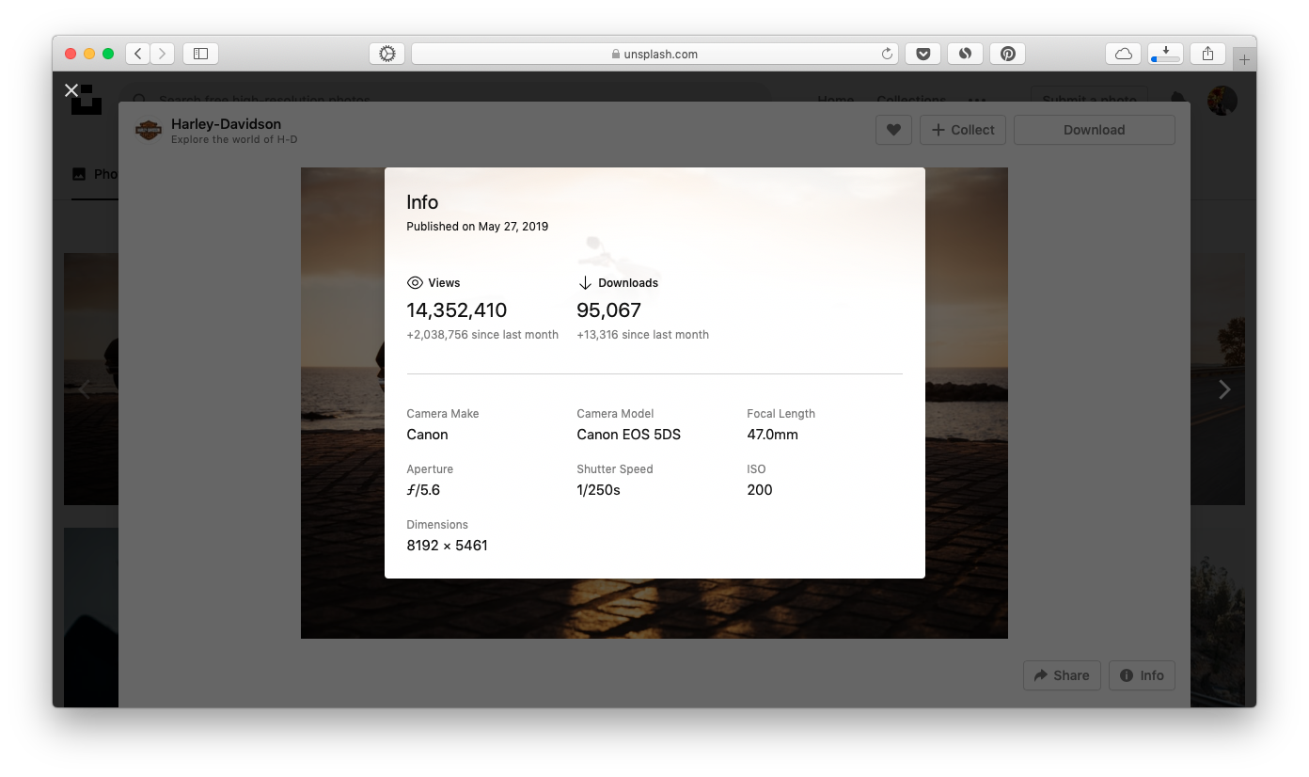Click the Focal Length value 47.0mm
This screenshot has height=777, width=1309.
pos(772,435)
